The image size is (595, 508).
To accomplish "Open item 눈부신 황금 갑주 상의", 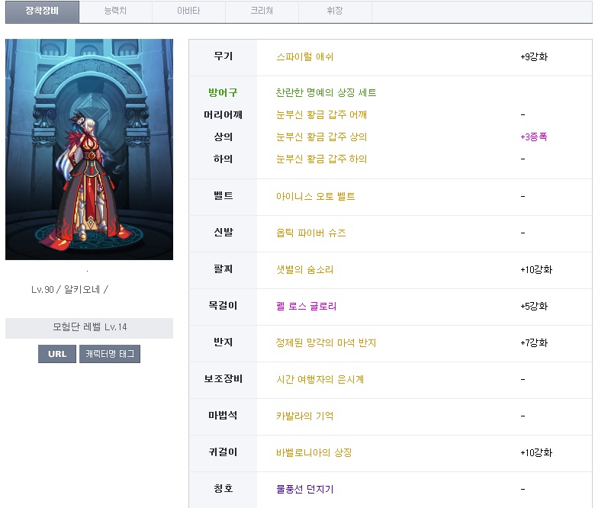I will pos(321,137).
